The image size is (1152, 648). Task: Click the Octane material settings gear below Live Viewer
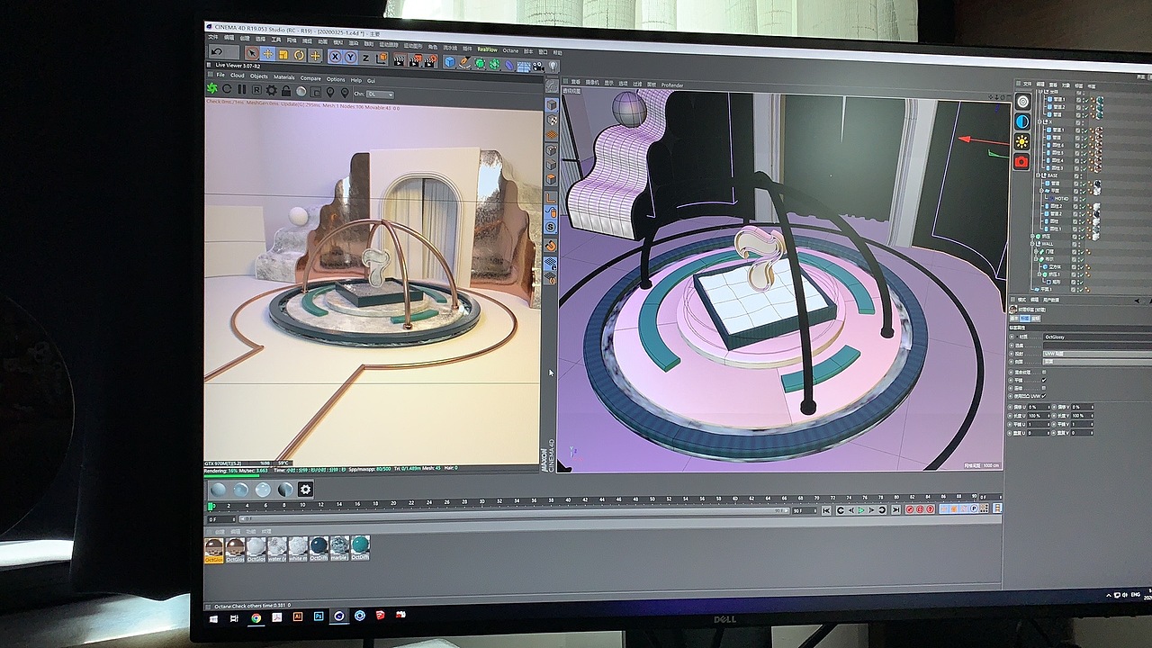pyautogui.click(x=306, y=490)
